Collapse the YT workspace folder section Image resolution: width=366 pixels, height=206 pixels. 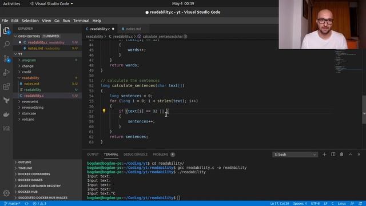[47, 54]
